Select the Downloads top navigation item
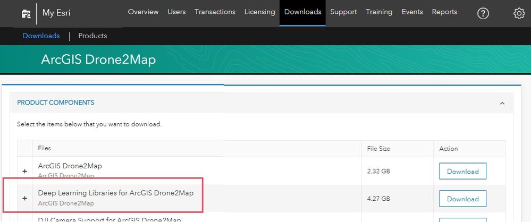 pyautogui.click(x=303, y=12)
